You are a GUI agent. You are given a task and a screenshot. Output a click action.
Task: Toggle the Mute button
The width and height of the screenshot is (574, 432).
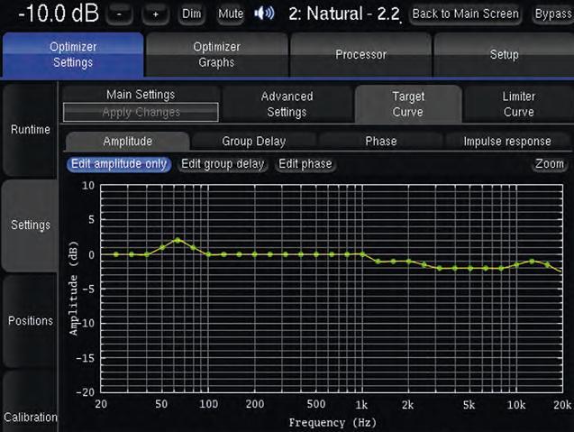tap(231, 14)
